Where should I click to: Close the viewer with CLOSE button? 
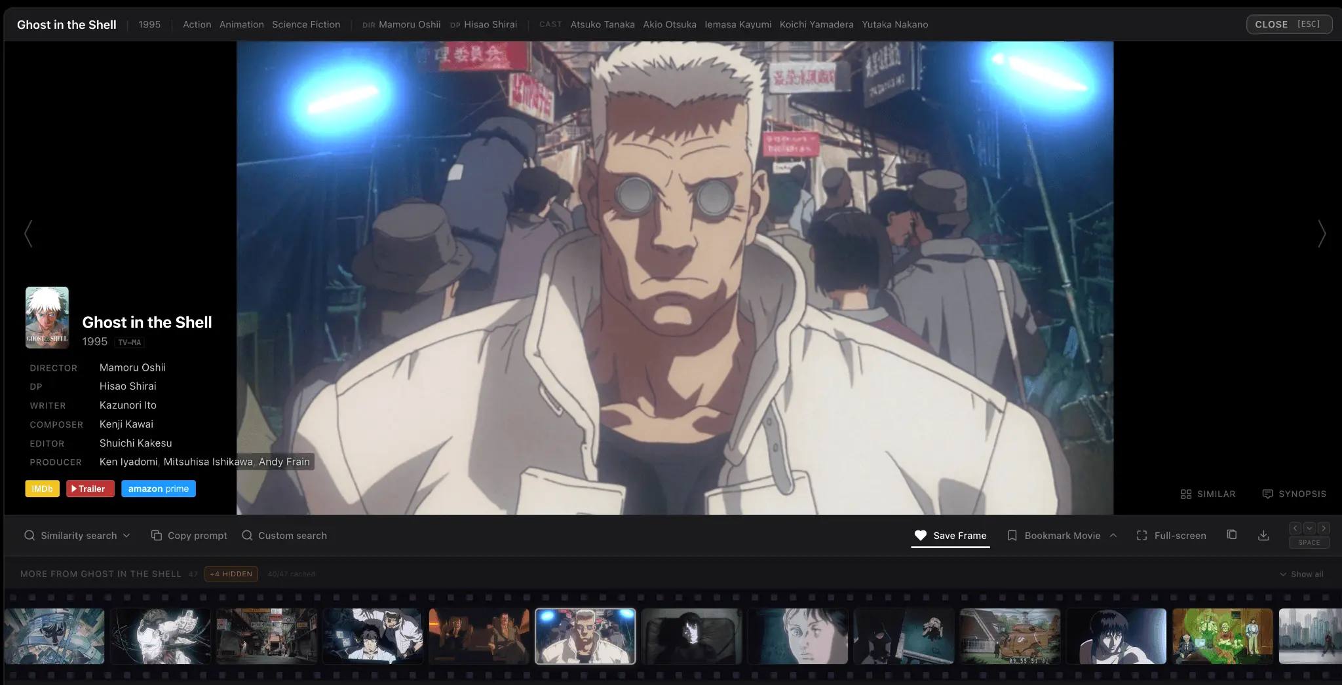pos(1289,24)
